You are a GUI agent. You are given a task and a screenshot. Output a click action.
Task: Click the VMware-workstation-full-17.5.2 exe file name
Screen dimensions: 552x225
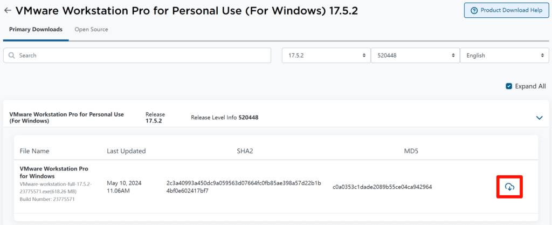click(x=56, y=187)
